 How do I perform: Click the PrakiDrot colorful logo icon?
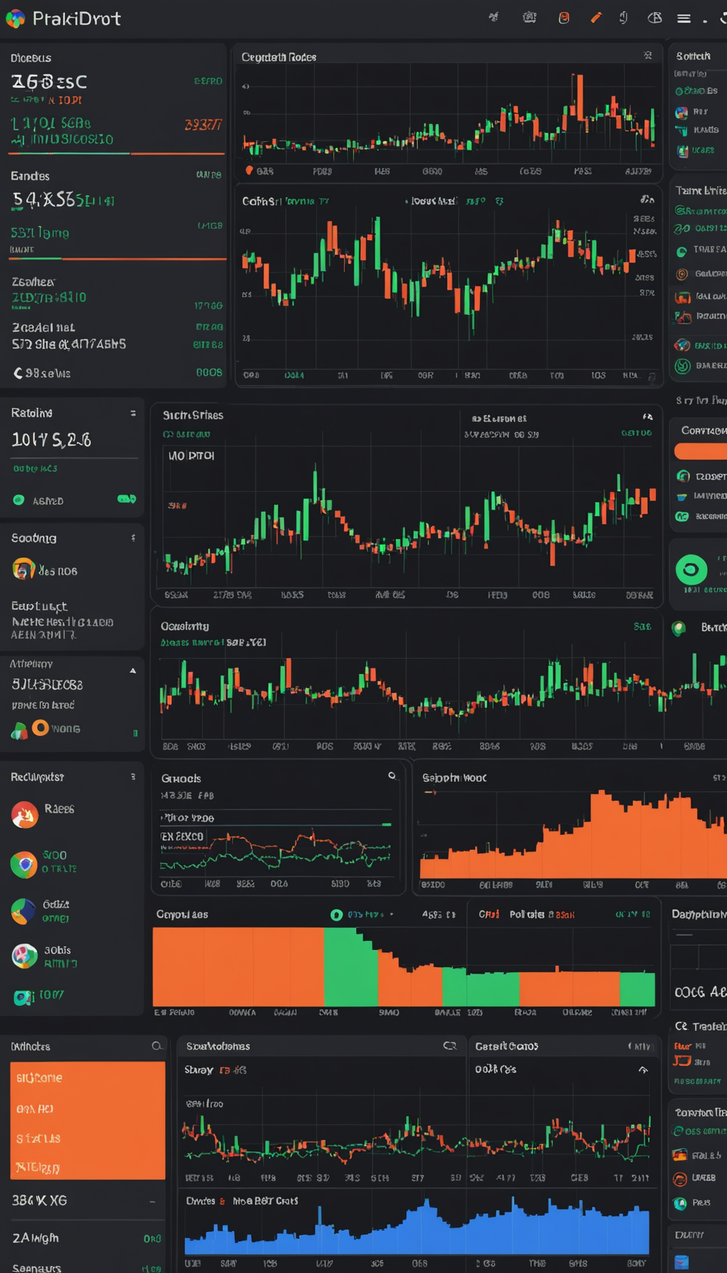click(15, 19)
